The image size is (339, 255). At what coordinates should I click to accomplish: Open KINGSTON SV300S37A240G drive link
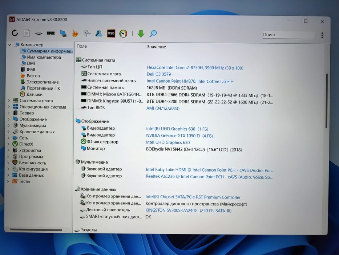pyautogui.click(x=189, y=211)
